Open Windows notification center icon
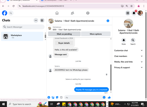 [142, 104]
